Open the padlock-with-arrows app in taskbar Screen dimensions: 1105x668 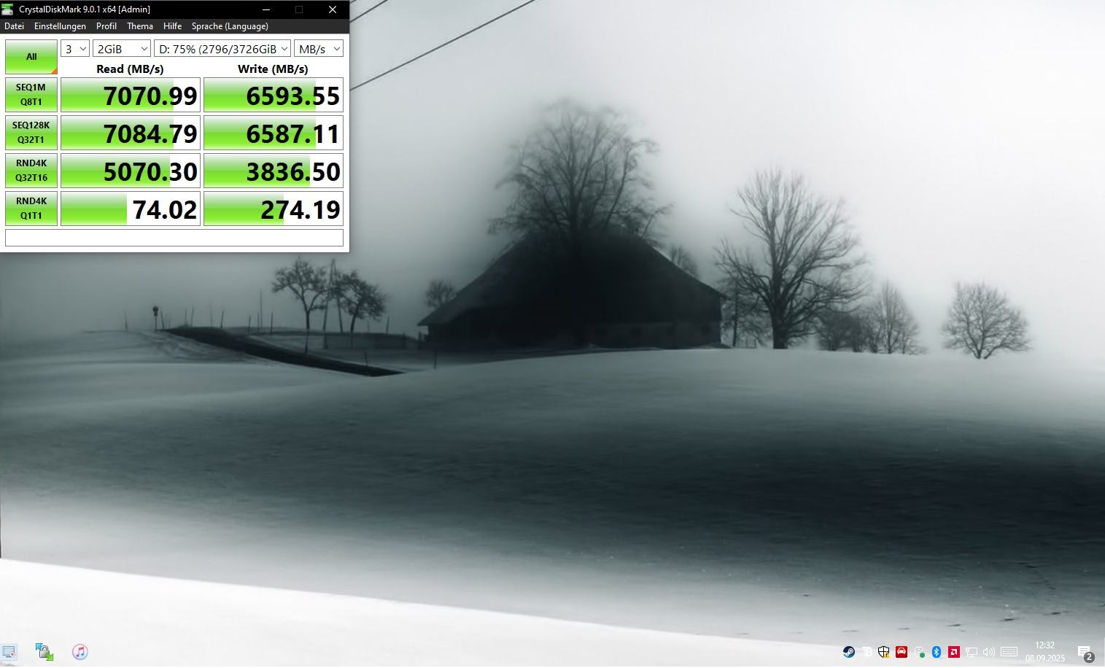(44, 652)
